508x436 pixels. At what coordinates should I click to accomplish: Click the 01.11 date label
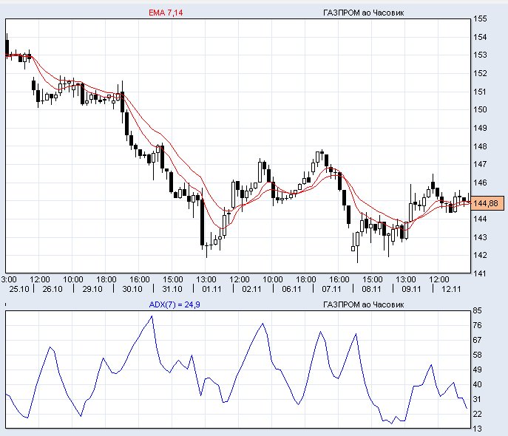click(211, 289)
